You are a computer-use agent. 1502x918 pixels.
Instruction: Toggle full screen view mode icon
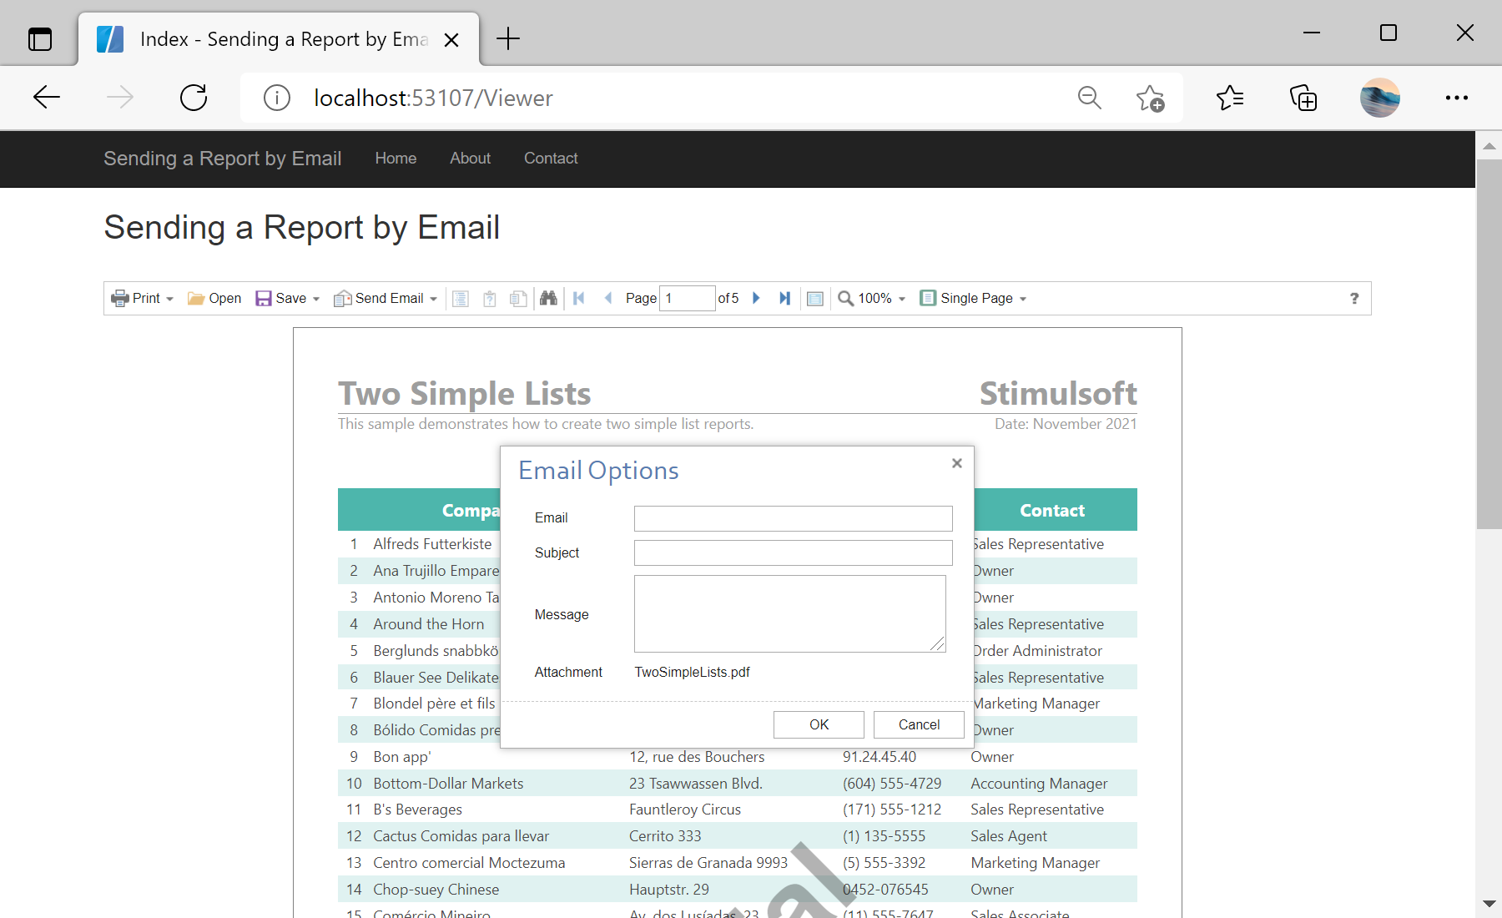815,299
